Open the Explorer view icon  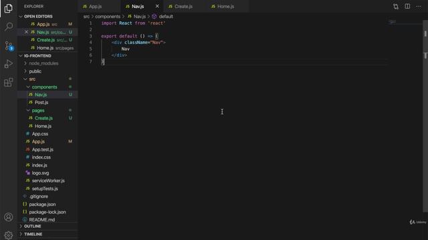pos(9,9)
